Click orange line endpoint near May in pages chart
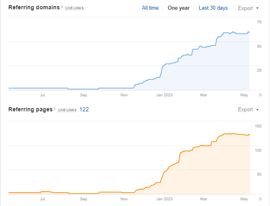The height and width of the screenshot is (206, 270). (250, 135)
